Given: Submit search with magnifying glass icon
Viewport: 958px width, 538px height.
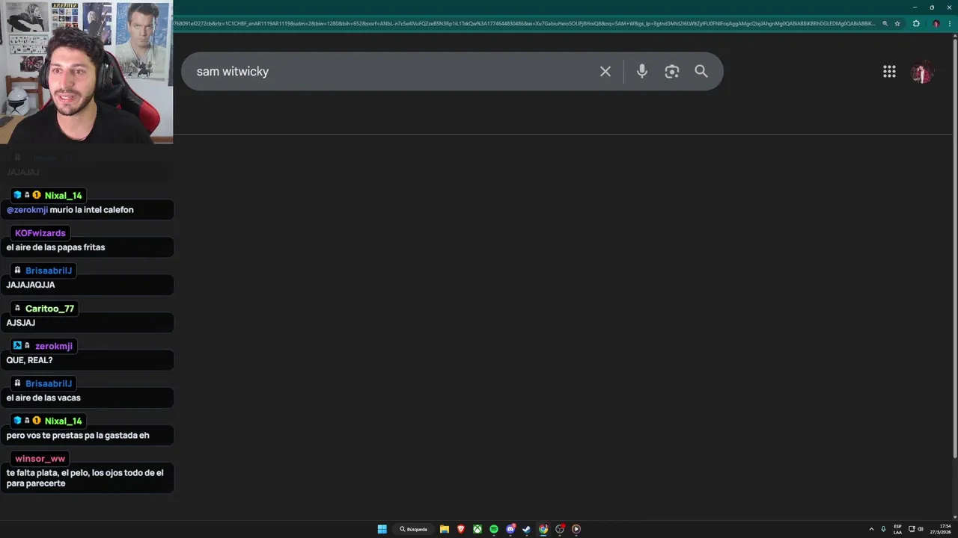Looking at the screenshot, I should pos(701,71).
